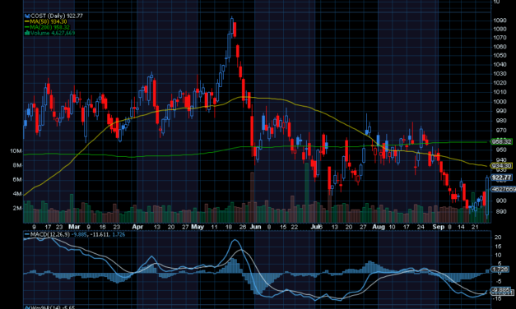Click the 4627669 volume tag on the axis
Image resolution: width=516 pixels, height=309 pixels.
point(503,189)
